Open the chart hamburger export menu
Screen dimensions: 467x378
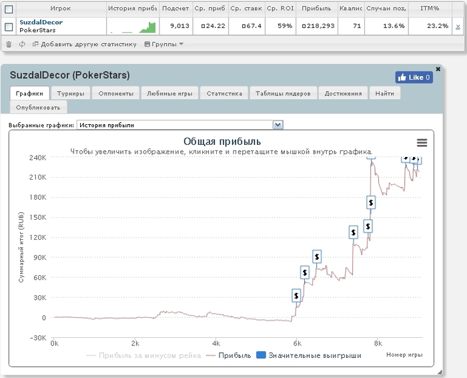[422, 143]
